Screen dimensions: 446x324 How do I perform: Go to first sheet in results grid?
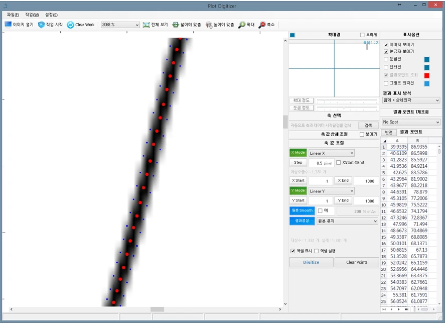click(x=384, y=309)
